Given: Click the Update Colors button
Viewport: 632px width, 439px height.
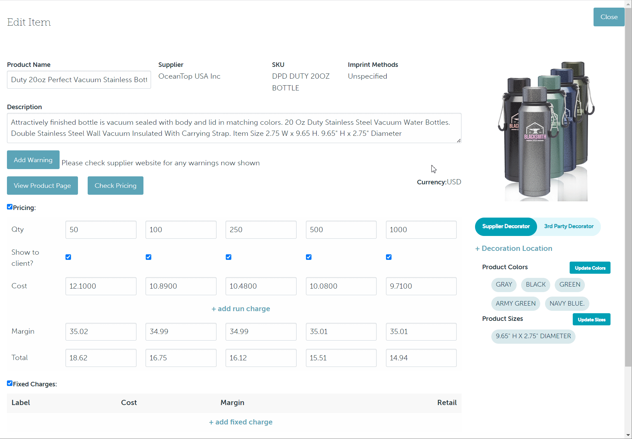Looking at the screenshot, I should tap(589, 267).
